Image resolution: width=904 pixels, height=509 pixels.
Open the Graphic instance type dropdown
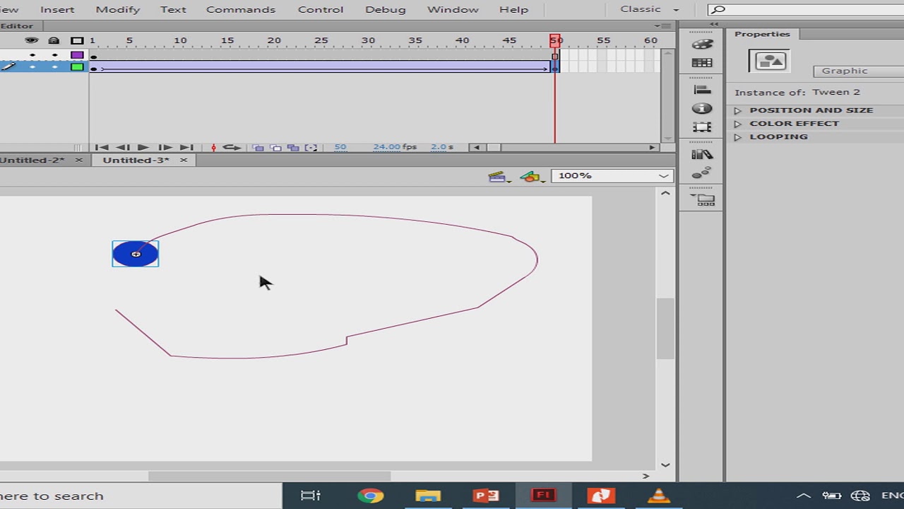point(858,71)
